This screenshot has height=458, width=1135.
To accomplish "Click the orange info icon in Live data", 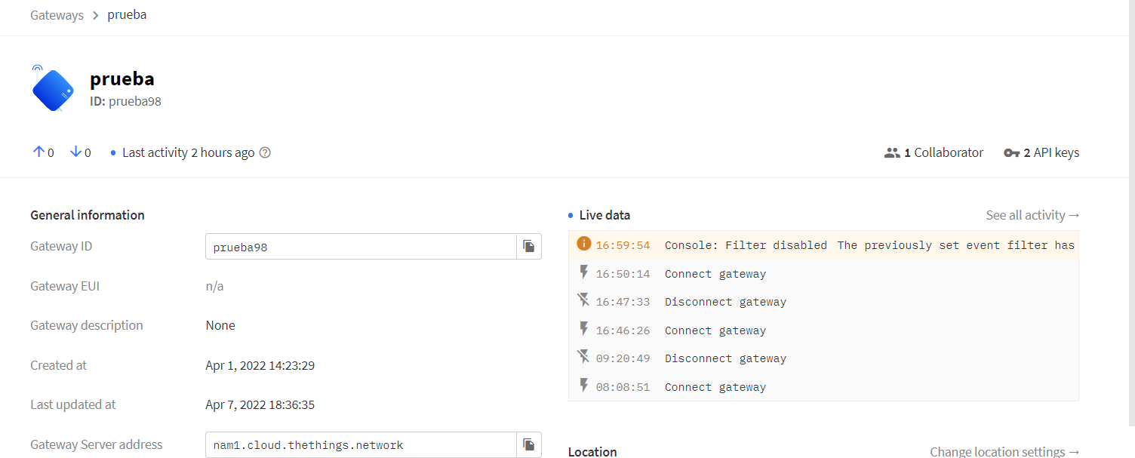I will [x=583, y=244].
